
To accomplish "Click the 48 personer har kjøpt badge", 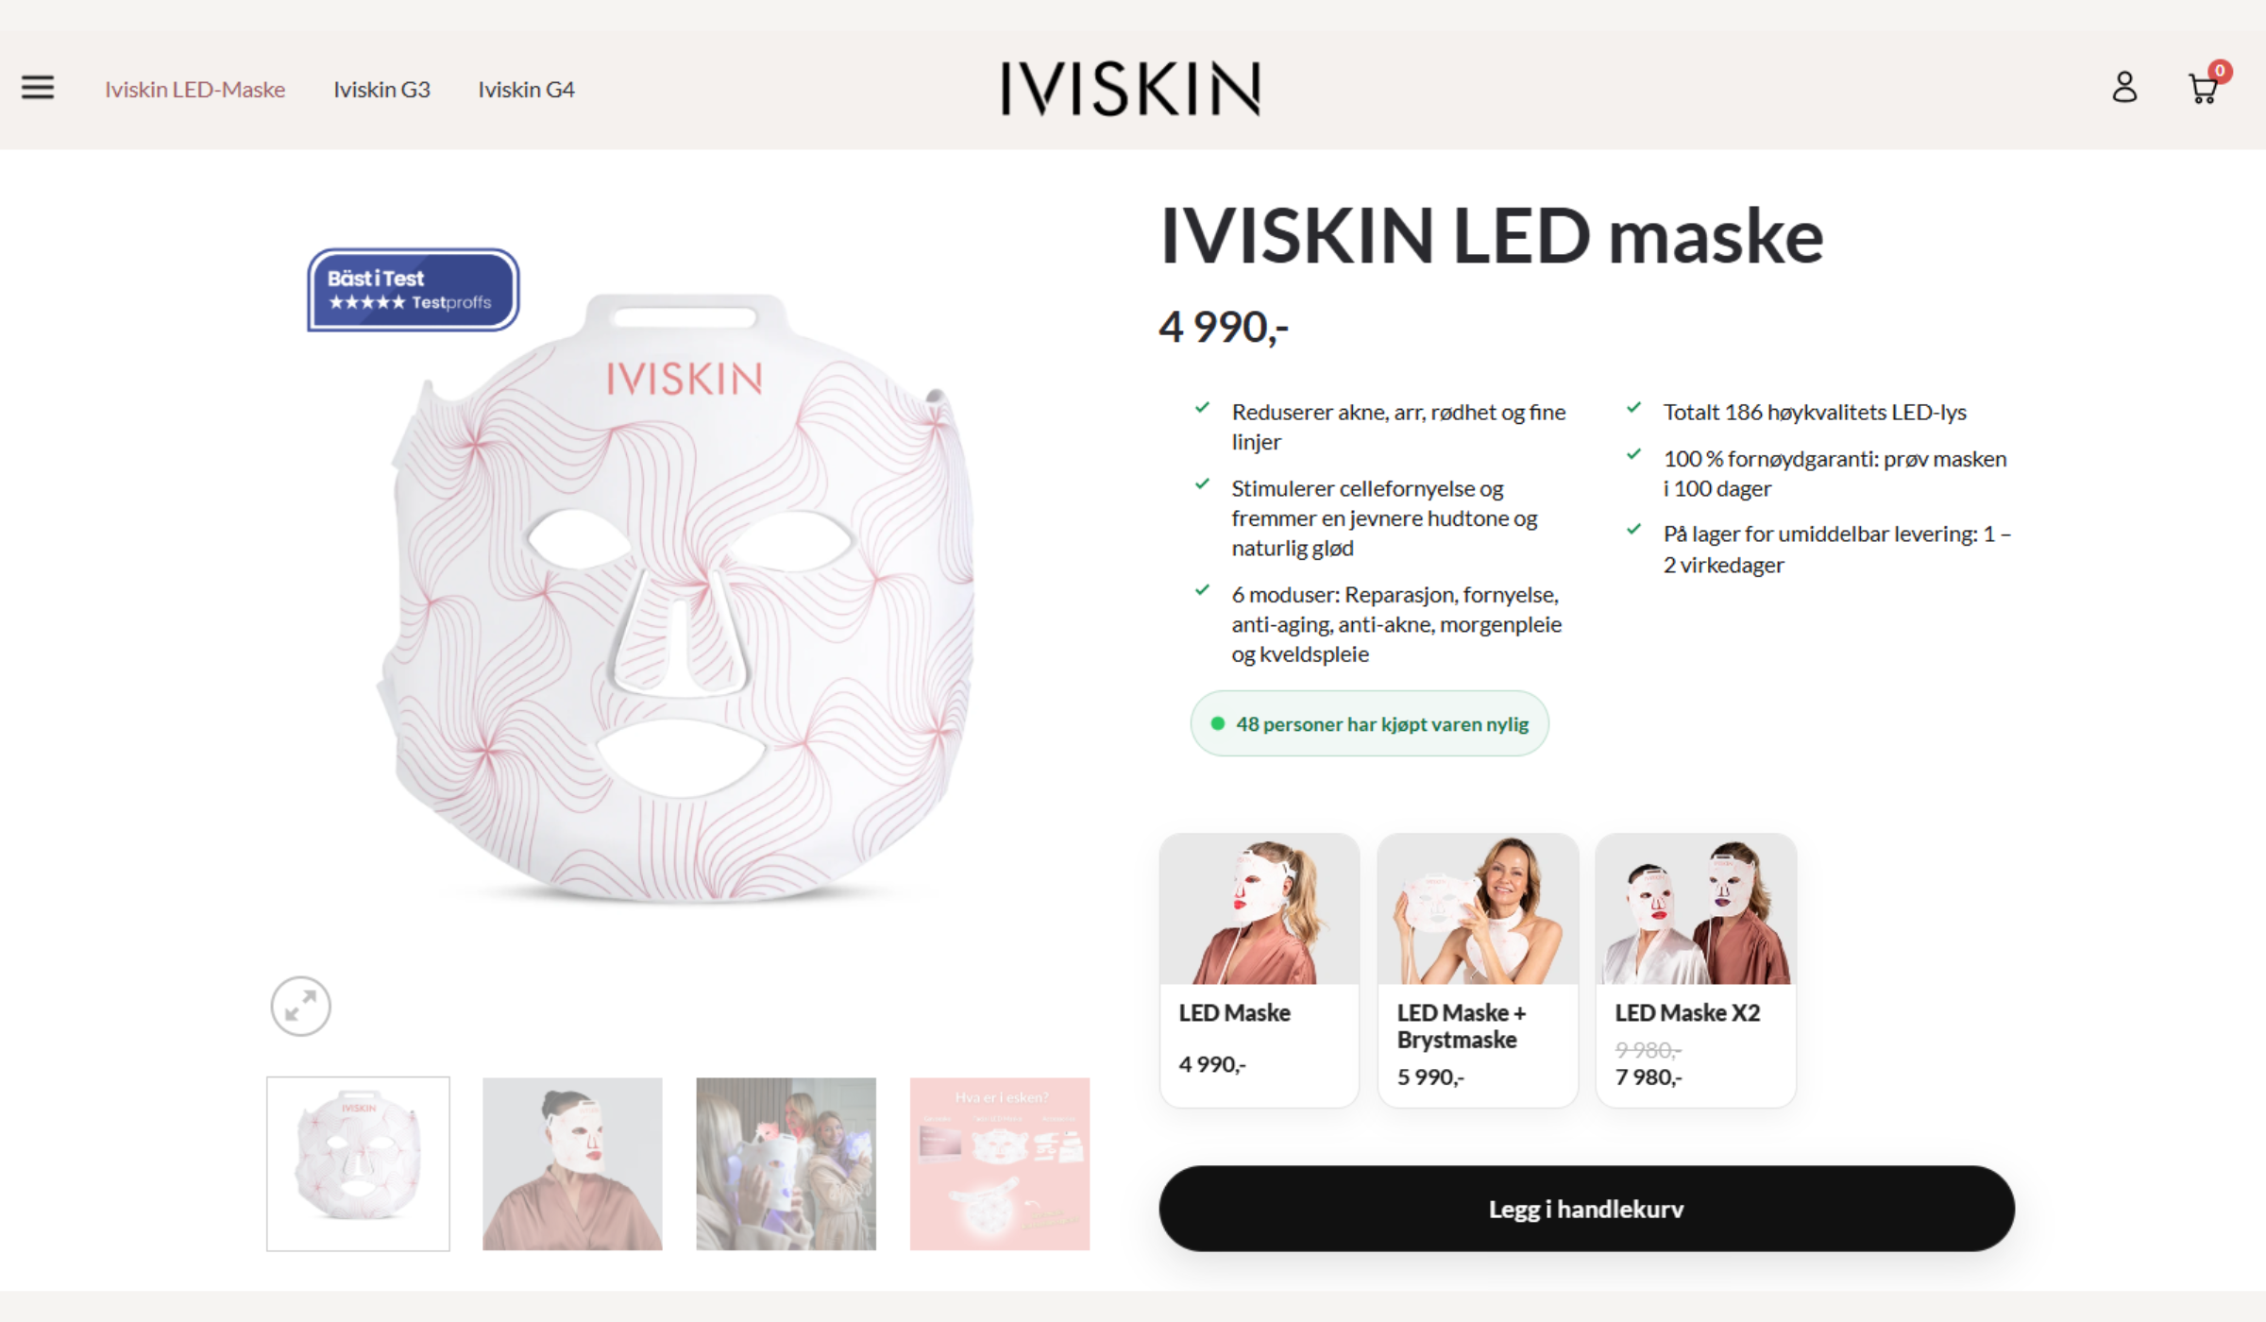I will pos(1369,723).
